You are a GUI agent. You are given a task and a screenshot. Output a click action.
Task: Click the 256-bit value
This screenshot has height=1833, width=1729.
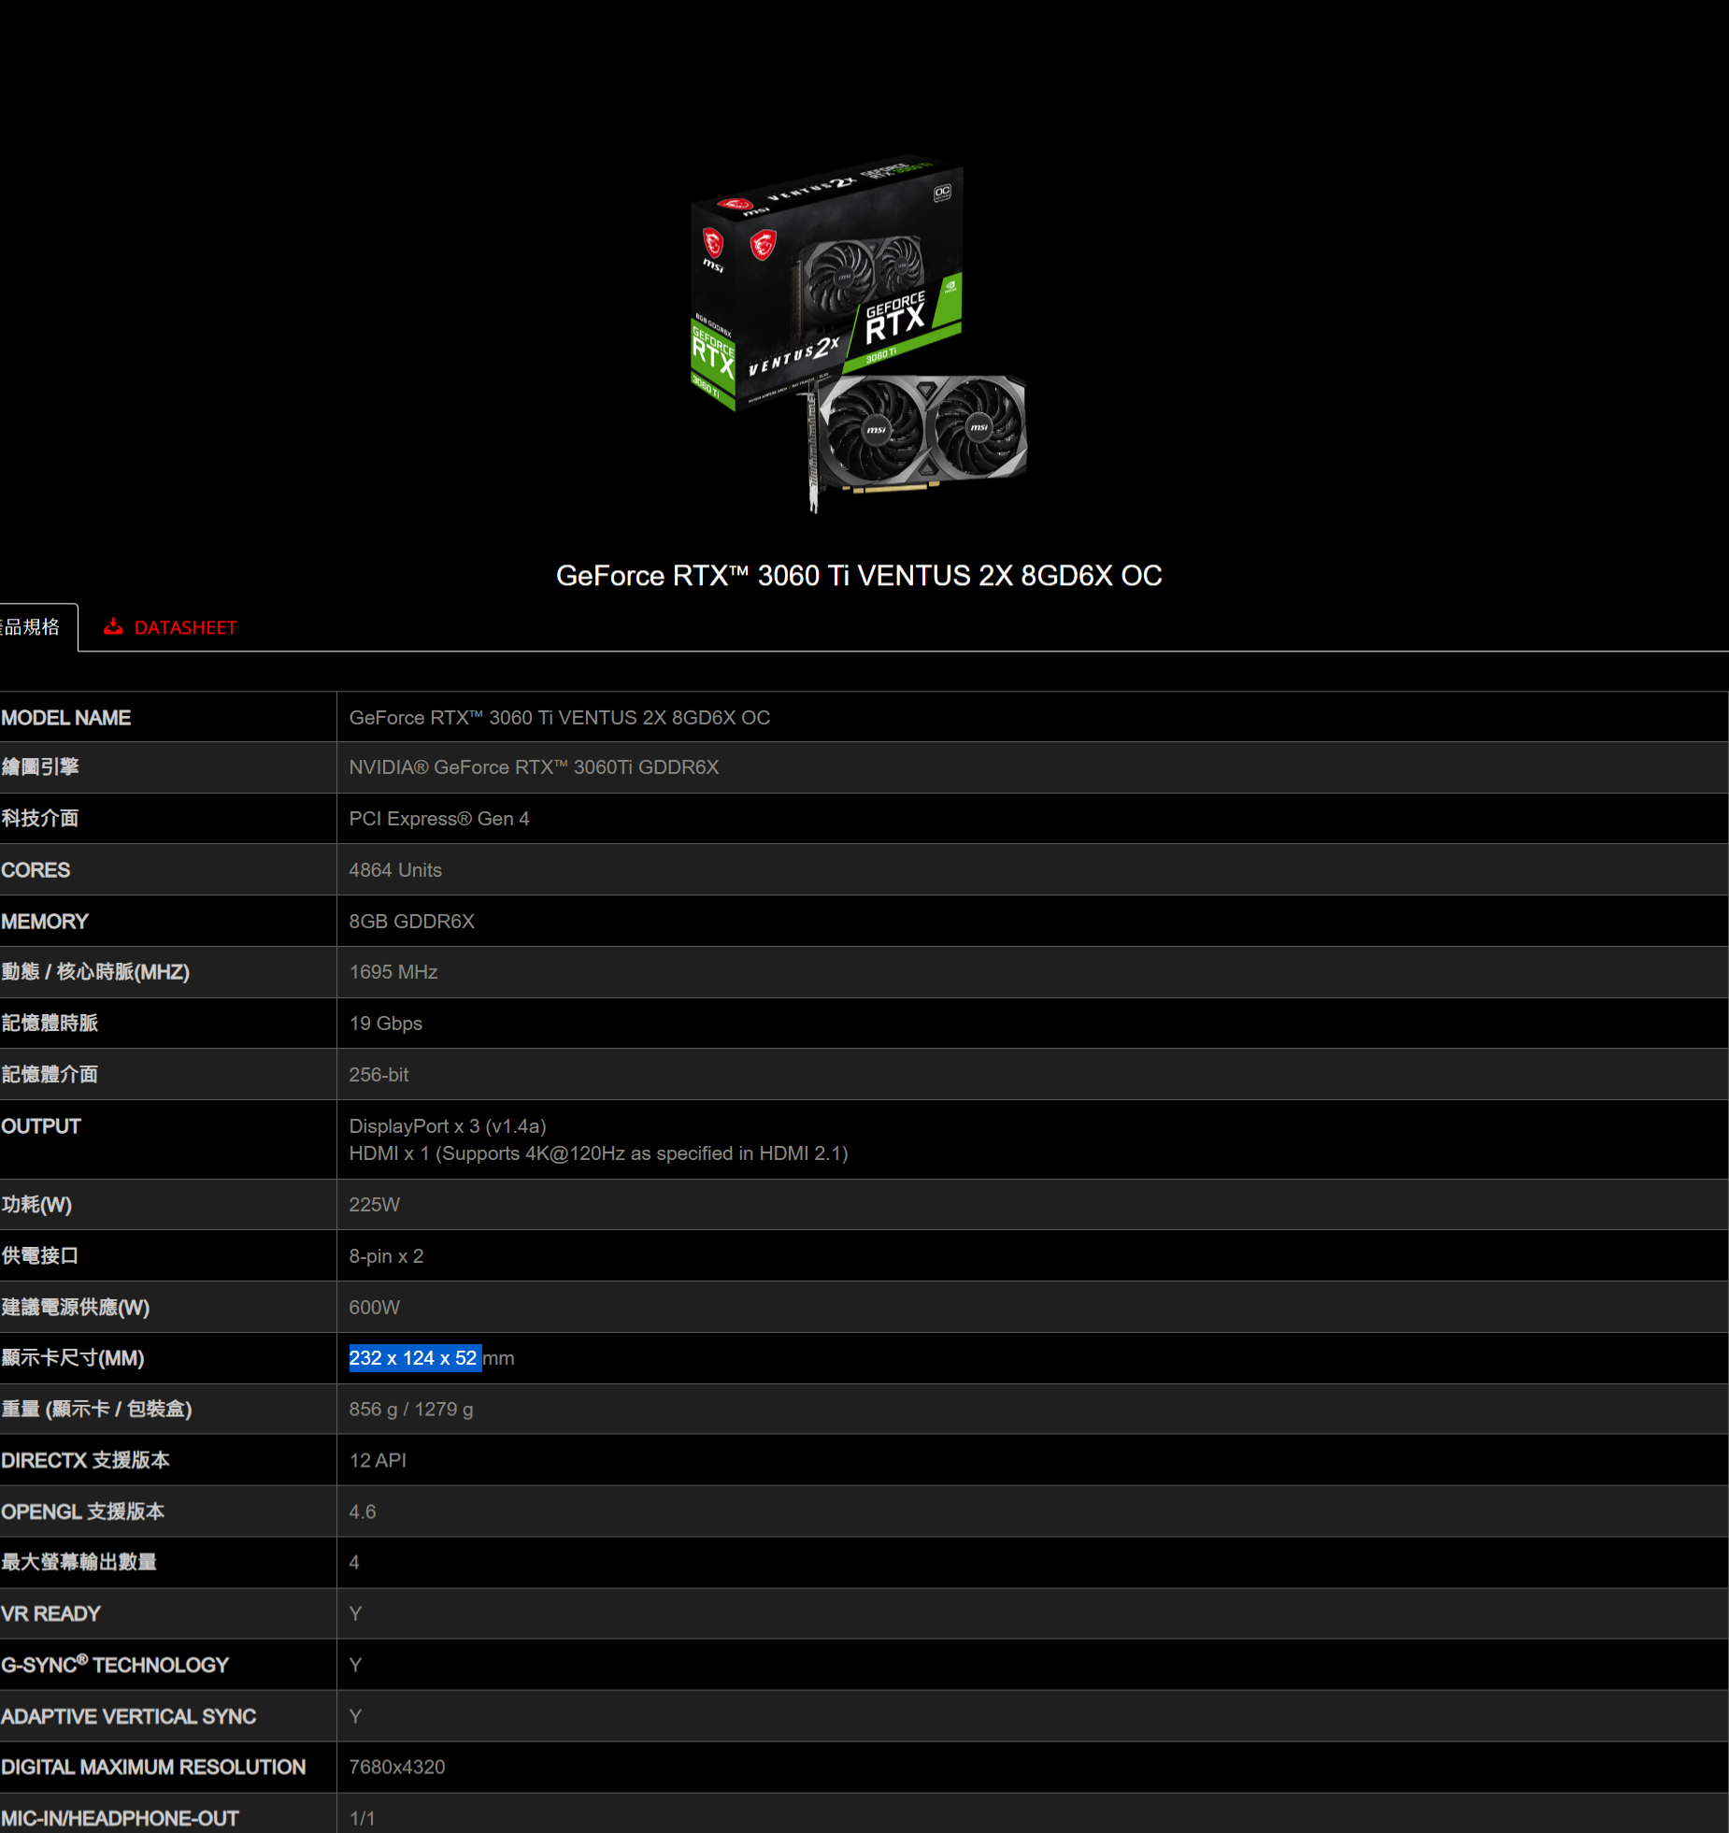379,1075
